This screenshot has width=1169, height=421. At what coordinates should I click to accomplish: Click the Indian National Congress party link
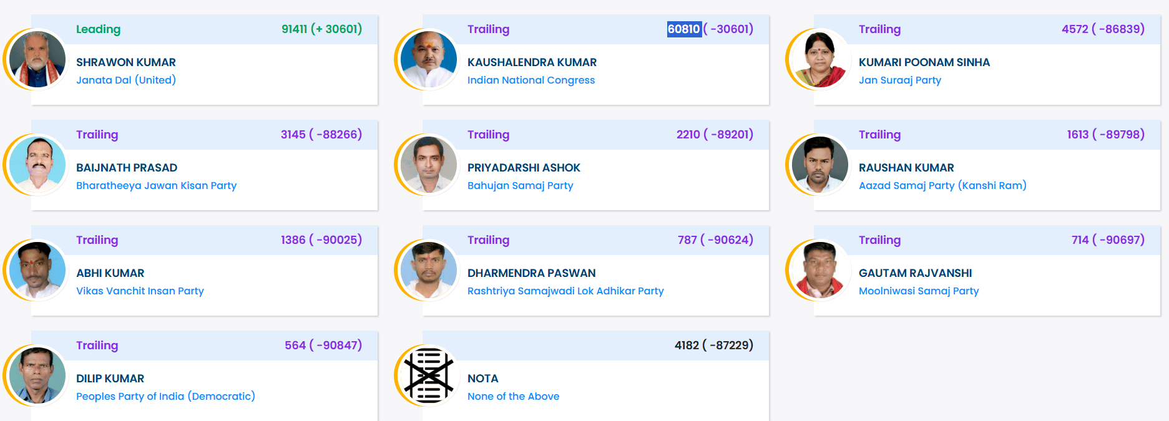531,80
